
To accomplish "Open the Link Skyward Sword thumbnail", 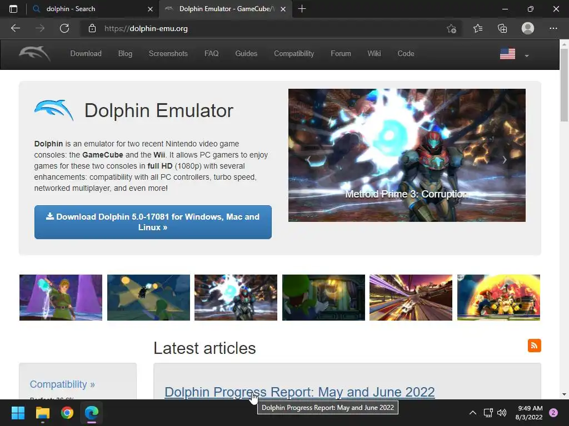I will point(61,297).
